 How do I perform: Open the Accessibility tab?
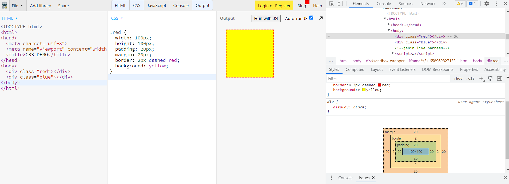(495, 69)
